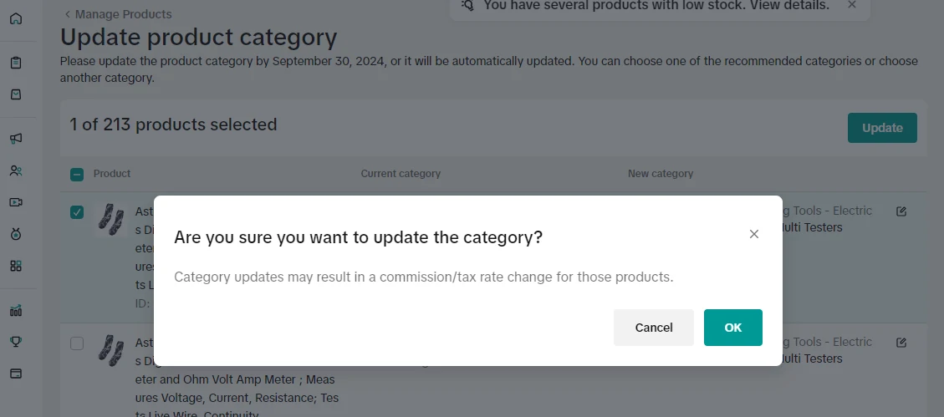Cancel the category update dialog
Image resolution: width=944 pixels, height=417 pixels.
point(653,328)
